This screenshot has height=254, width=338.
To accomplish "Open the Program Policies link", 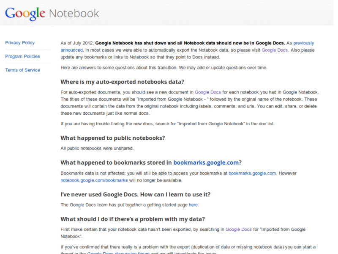I will (x=22, y=56).
